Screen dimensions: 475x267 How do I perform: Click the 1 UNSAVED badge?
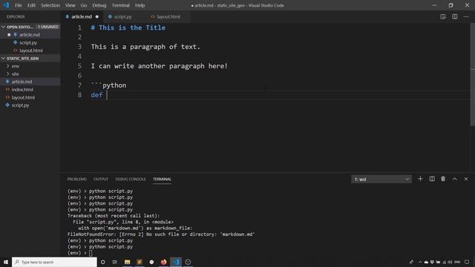pyautogui.click(x=47, y=27)
